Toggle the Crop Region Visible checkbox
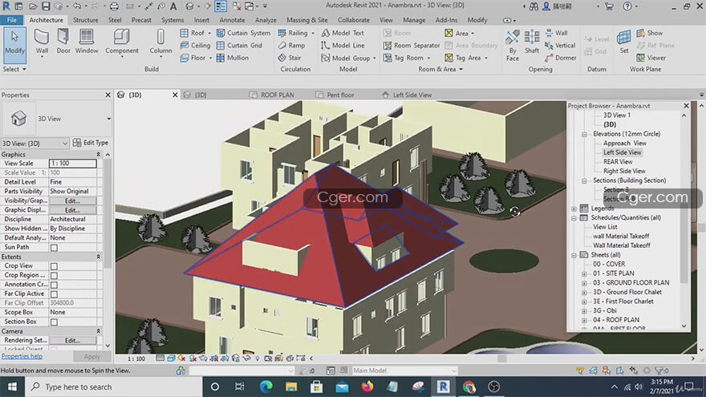The image size is (706, 397). (54, 275)
